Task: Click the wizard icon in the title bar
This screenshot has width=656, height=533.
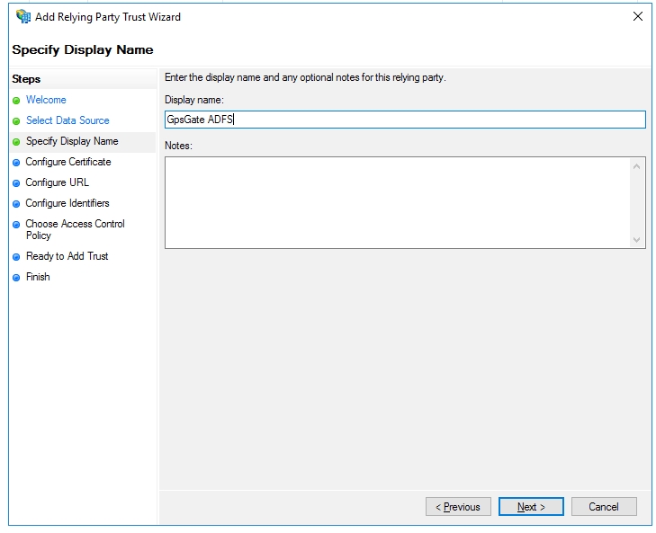Action: [23, 17]
